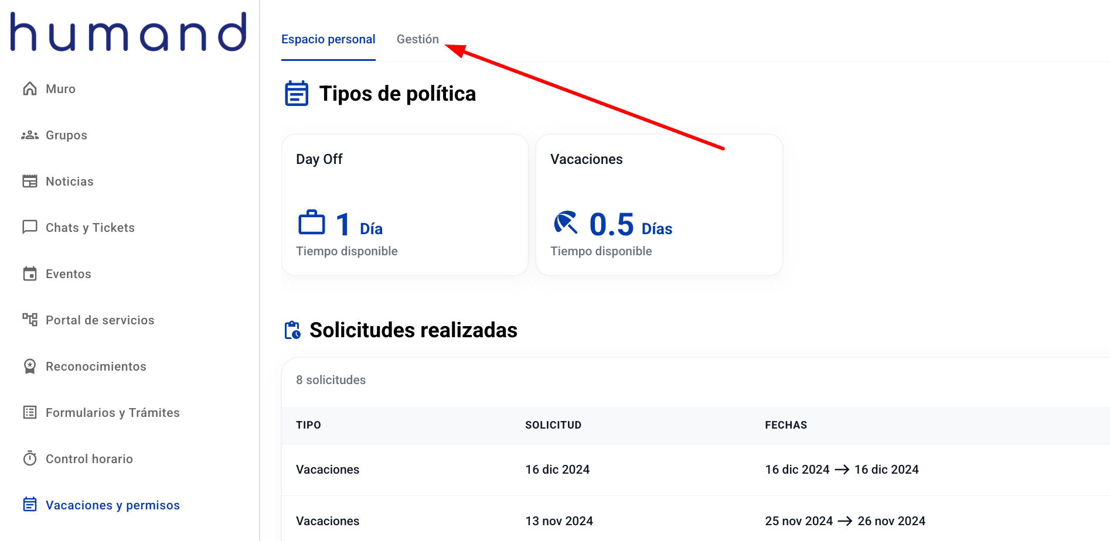Click the TIPO column header
Image resolution: width=1110 pixels, height=541 pixels.
coord(308,425)
